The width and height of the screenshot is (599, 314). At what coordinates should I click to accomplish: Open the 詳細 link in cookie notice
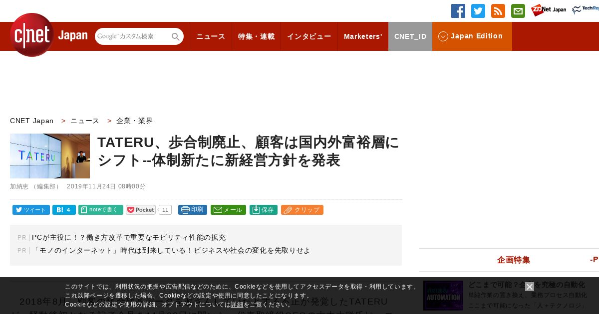pos(237,305)
